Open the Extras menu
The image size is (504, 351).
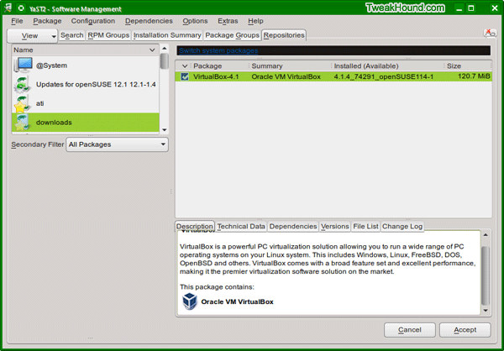pos(228,21)
